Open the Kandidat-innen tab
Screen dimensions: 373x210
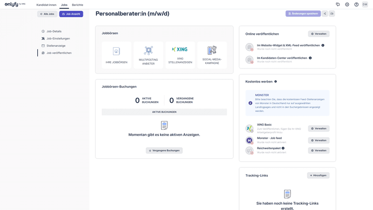[x=46, y=5]
